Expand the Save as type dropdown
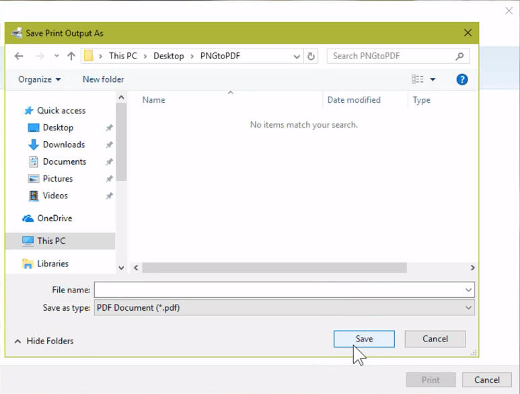Screen dimensions: 520x394 click(468, 308)
